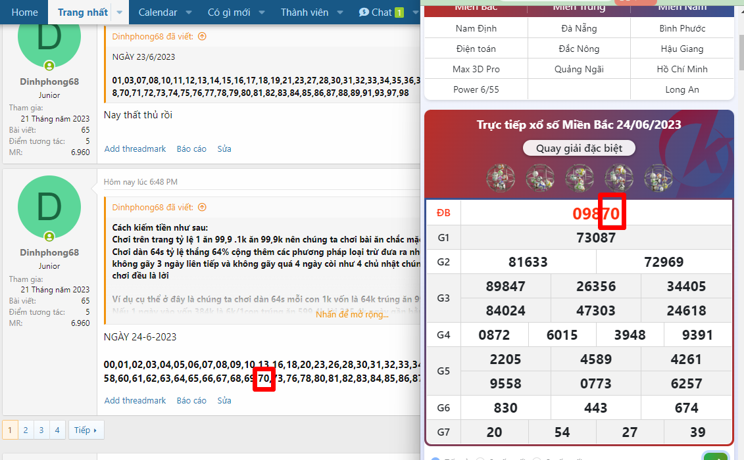Go to page 2 of the thread

point(26,430)
